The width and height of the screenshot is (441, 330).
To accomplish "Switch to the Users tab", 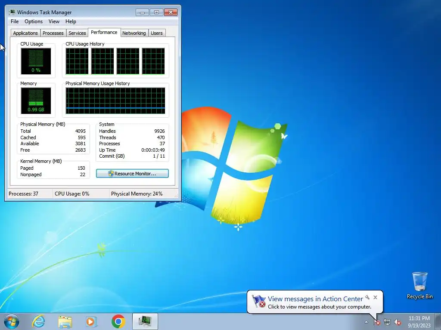I will [x=157, y=33].
